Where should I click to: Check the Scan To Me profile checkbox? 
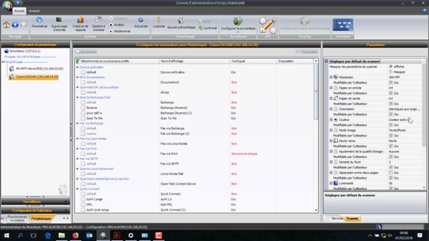coord(83,118)
